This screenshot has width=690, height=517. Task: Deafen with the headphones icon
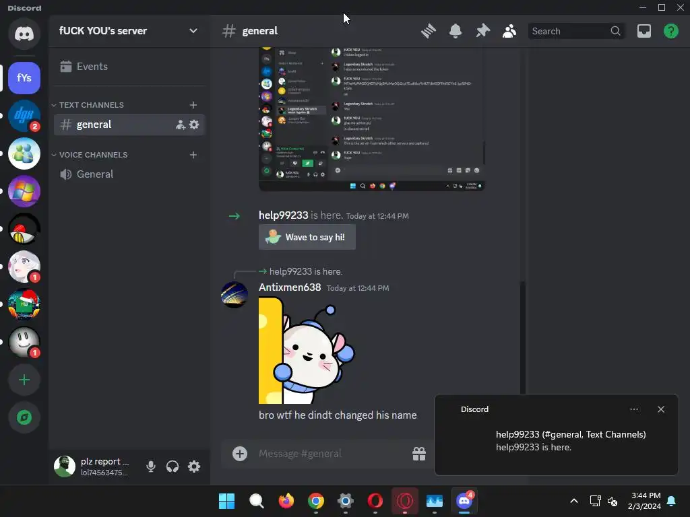[172, 467]
